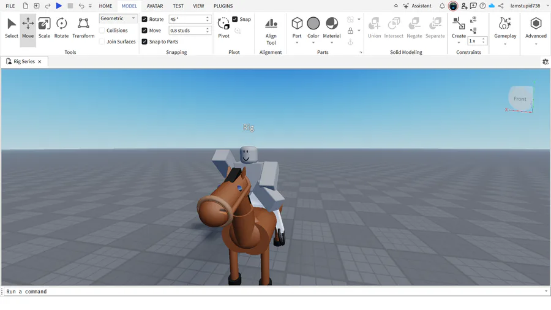Expand the Gameplay dropdown arrow
The image size is (551, 310).
[x=505, y=44]
